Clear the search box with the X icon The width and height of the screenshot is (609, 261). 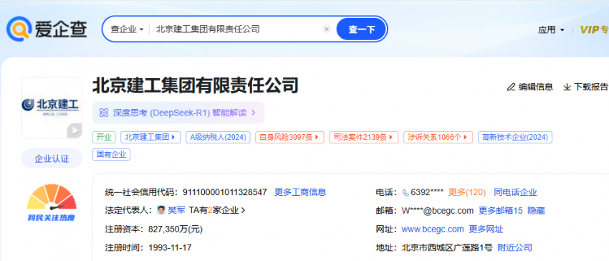pos(327,29)
